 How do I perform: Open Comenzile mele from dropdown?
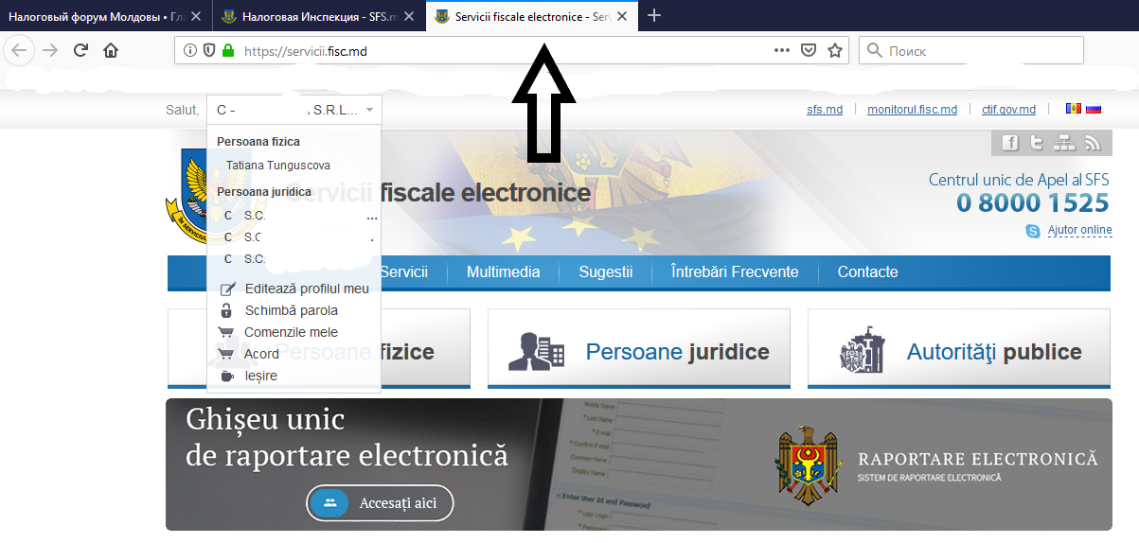pos(291,332)
